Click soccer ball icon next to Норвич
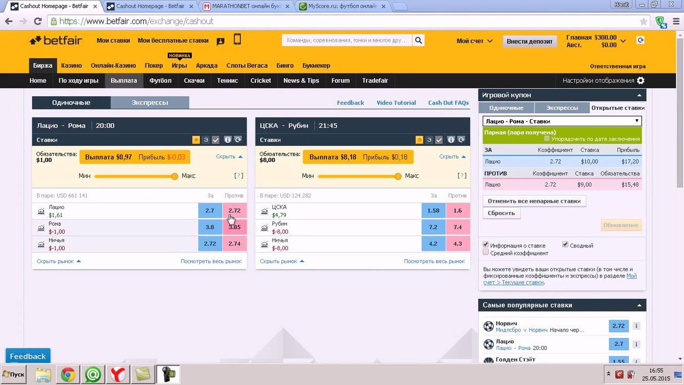The height and width of the screenshot is (385, 684). coord(488,326)
